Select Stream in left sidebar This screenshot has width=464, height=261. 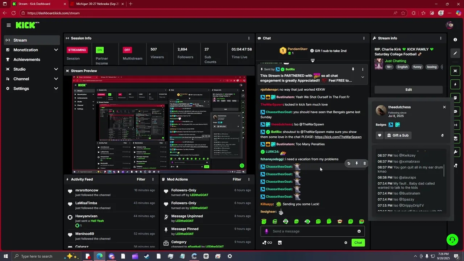32,40
